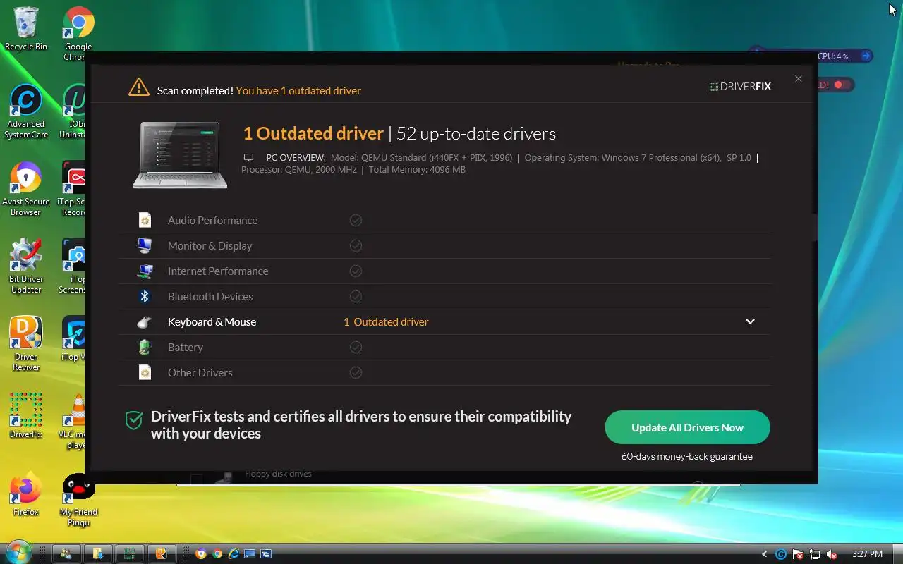Click the laptop image in PC overview

pyautogui.click(x=180, y=155)
